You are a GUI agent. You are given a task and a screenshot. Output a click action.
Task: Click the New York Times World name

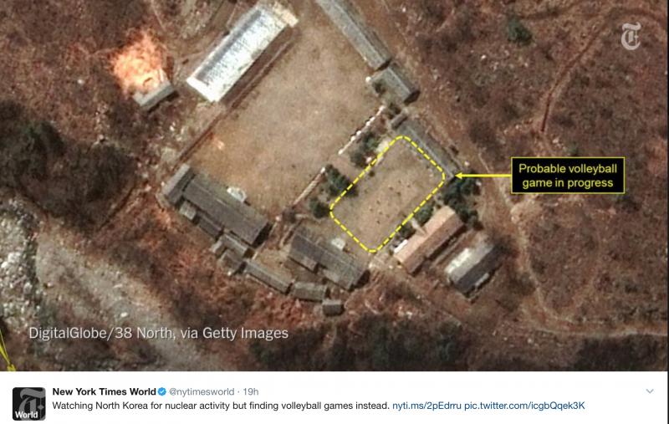(104, 391)
